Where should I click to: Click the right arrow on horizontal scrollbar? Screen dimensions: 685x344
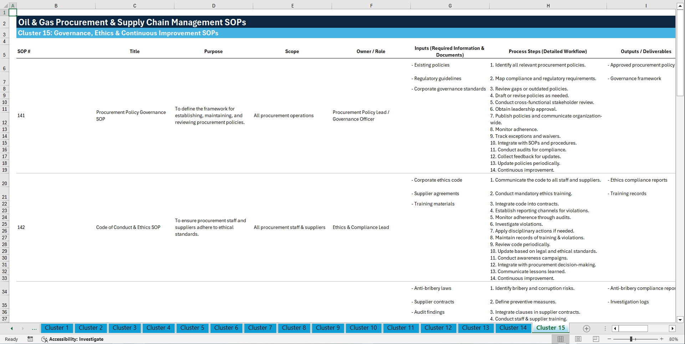673,328
